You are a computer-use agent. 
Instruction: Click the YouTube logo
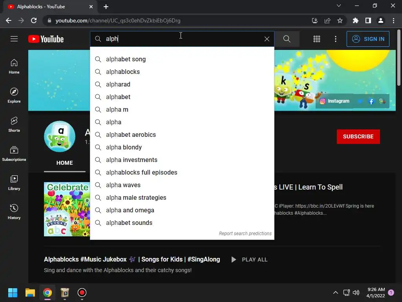point(46,39)
